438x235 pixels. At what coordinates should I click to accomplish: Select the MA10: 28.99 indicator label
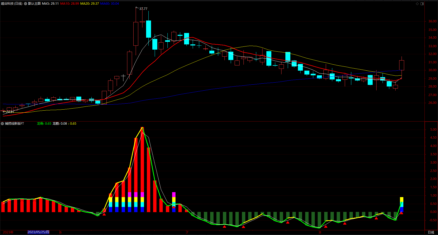pos(70,4)
